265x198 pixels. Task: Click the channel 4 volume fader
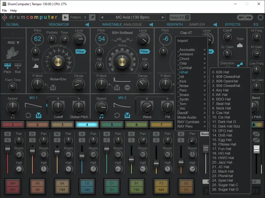click(82, 156)
